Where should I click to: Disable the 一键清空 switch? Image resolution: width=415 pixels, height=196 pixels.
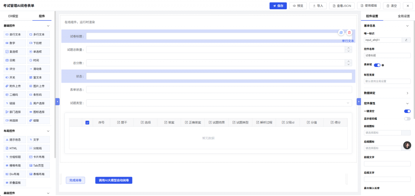[x=407, y=111]
